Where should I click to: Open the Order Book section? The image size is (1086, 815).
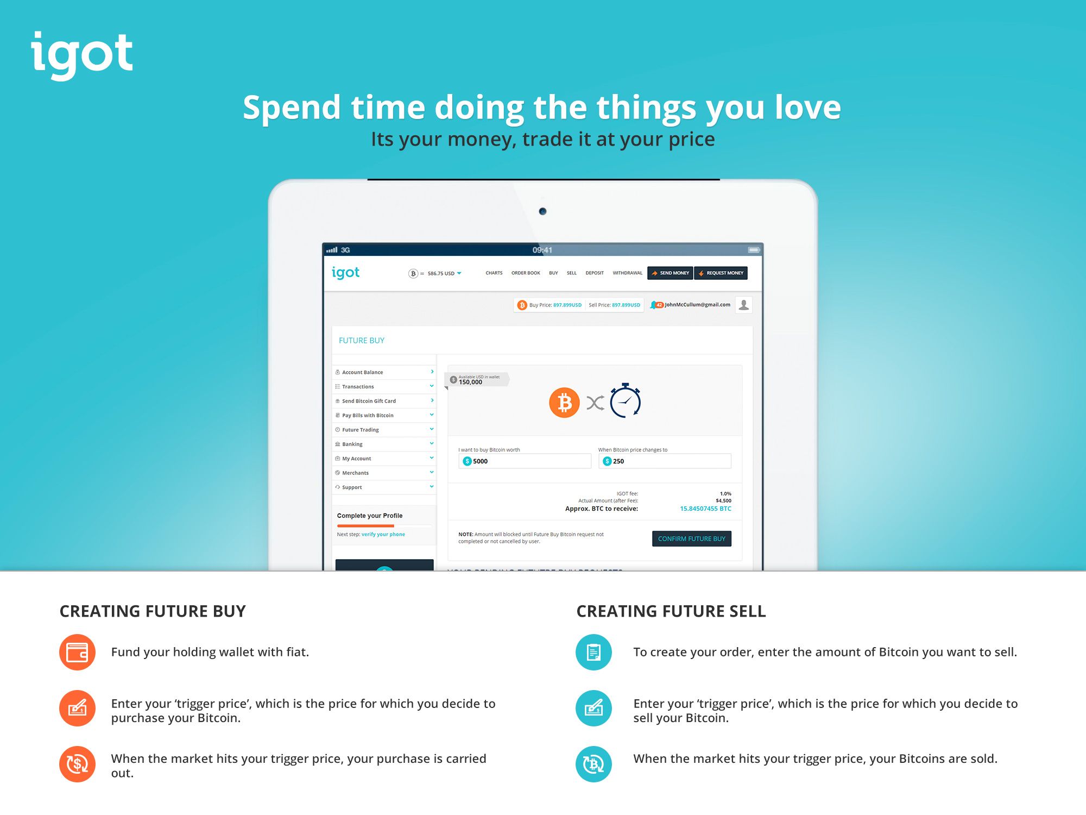[525, 273]
